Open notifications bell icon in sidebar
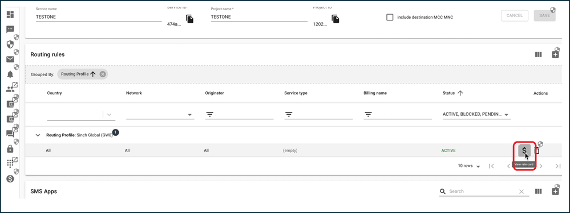The image size is (570, 213). (10, 74)
